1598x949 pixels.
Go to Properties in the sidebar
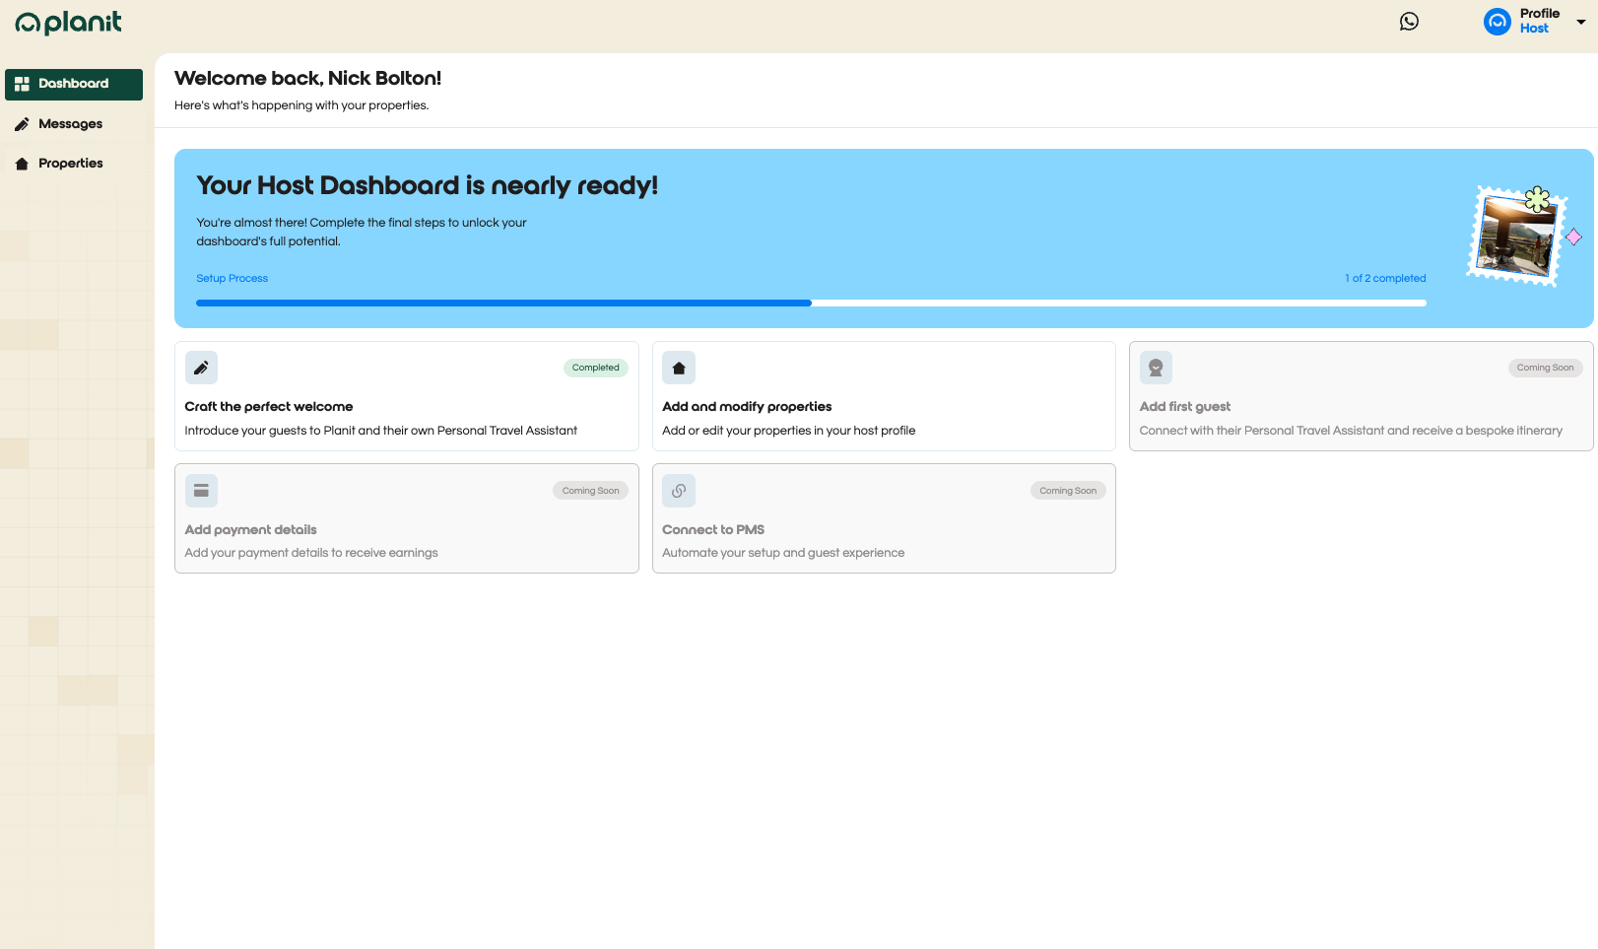tap(70, 164)
